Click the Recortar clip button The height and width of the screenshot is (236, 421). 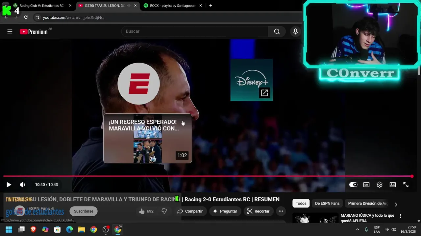click(258, 211)
